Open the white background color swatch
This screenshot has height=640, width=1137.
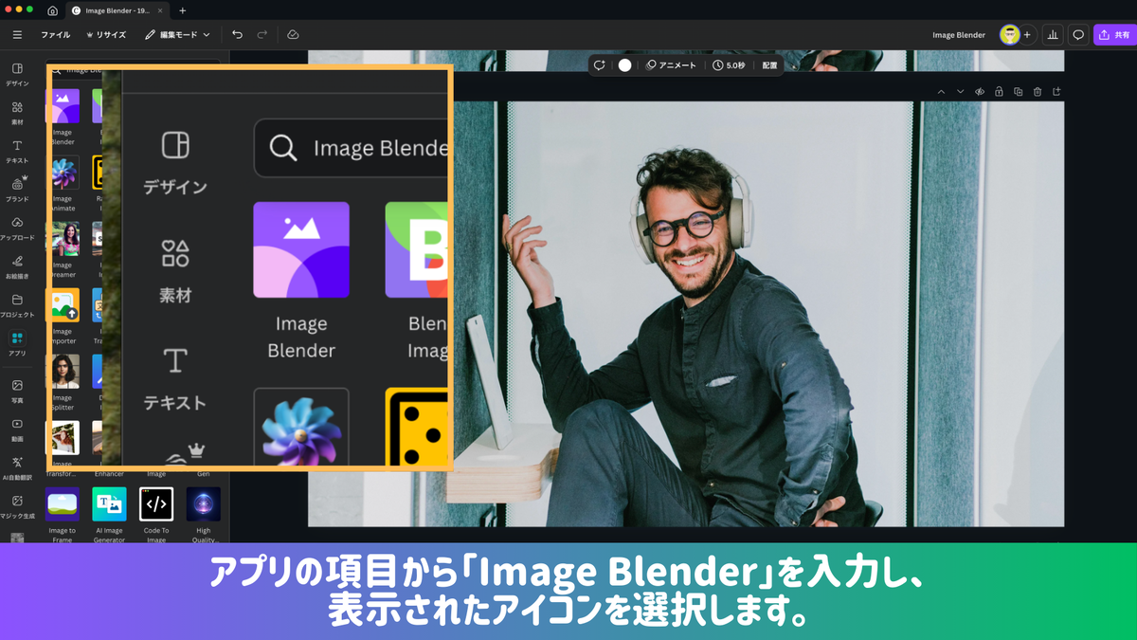coord(624,65)
